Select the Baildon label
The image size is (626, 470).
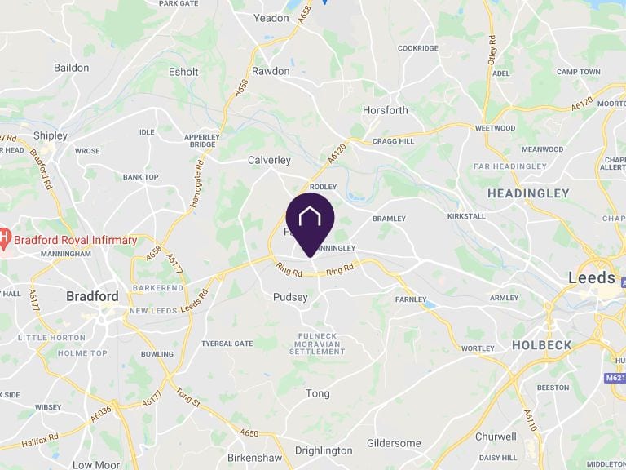(x=72, y=68)
